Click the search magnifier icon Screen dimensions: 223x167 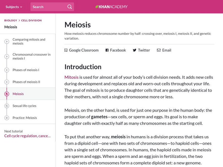pyautogui.click(x=70, y=7)
